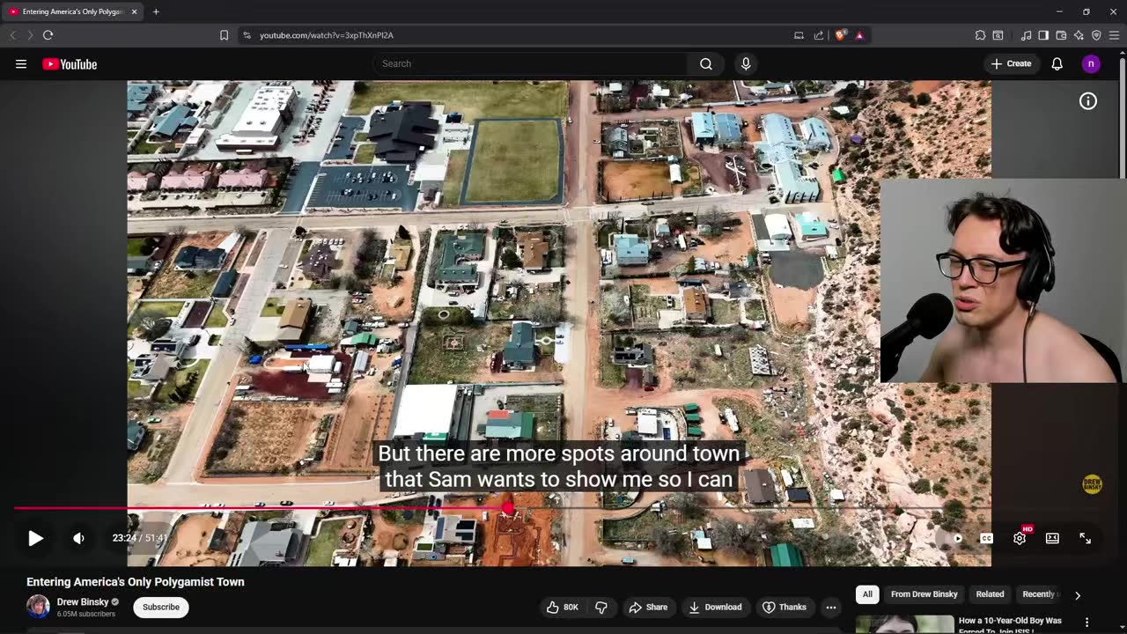Screen dimensions: 1127x634
Task: Open the browser extensions puzzle icon
Action: click(x=980, y=35)
